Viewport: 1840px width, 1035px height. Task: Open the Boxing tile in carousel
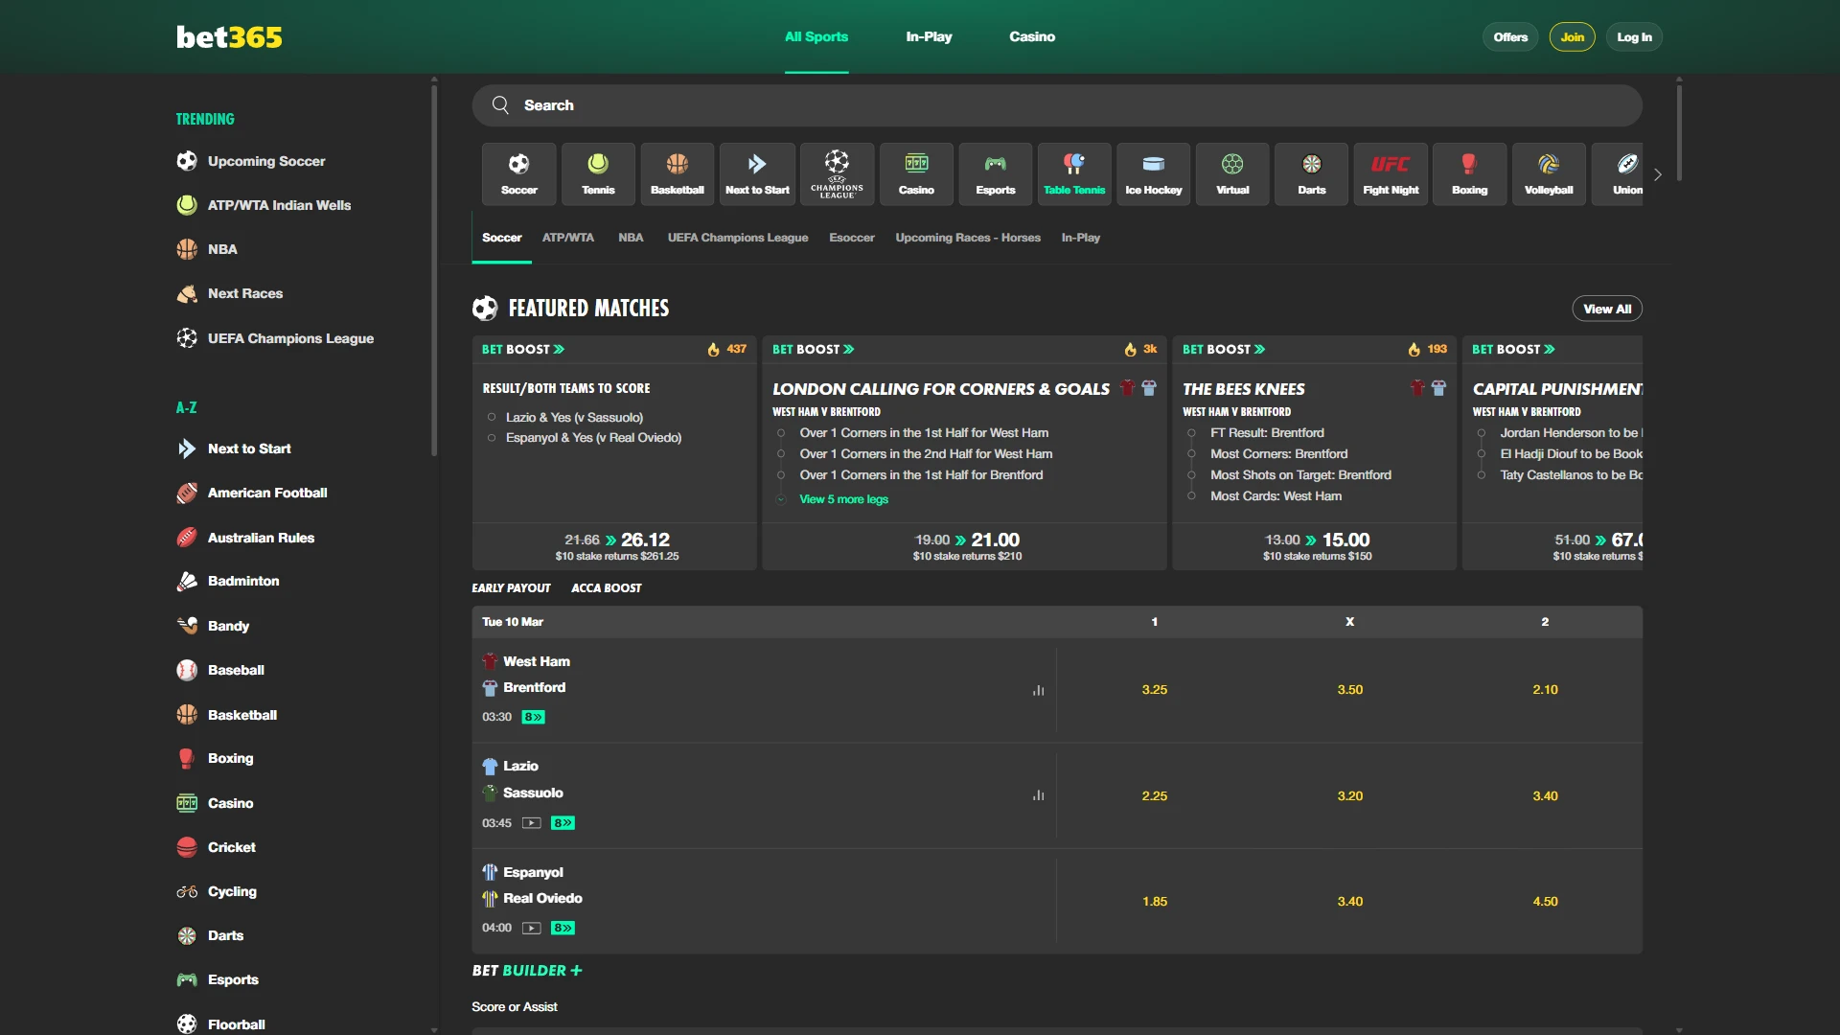(1470, 173)
